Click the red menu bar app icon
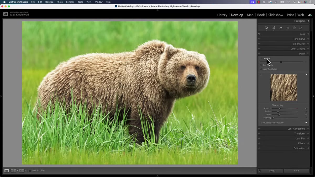Screen dimensions: 315x177 259,2
